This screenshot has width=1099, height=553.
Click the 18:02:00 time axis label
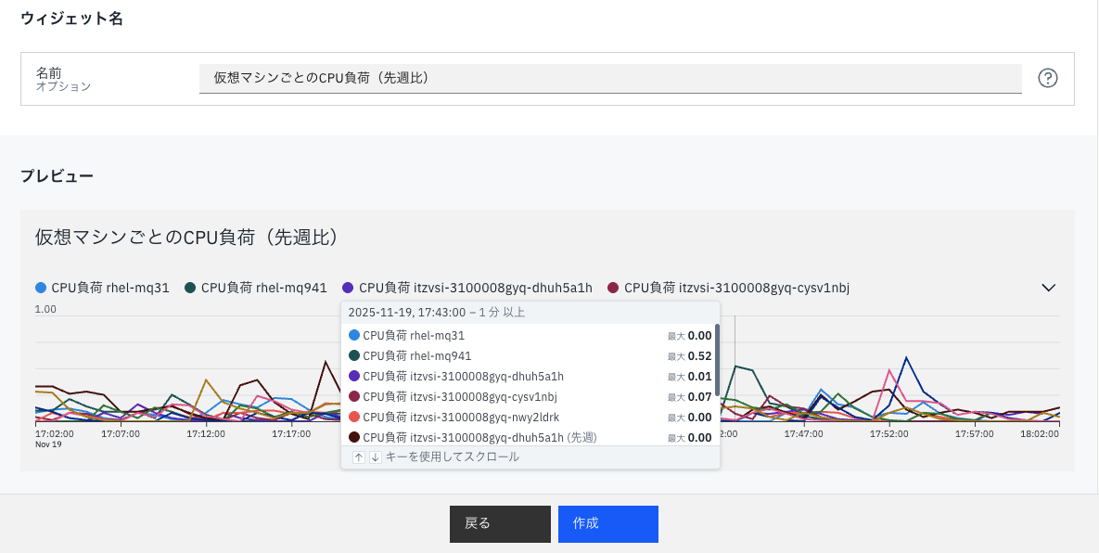pyautogui.click(x=1040, y=434)
